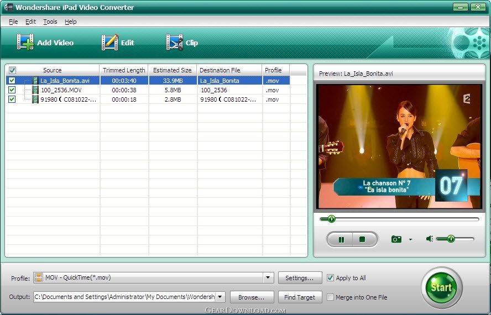Open the Edit menu in menu bar
The width and height of the screenshot is (491, 315).
tap(30, 22)
